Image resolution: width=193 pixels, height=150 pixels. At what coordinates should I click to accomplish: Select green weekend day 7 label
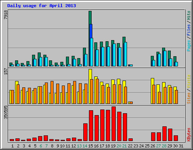[46, 146]
